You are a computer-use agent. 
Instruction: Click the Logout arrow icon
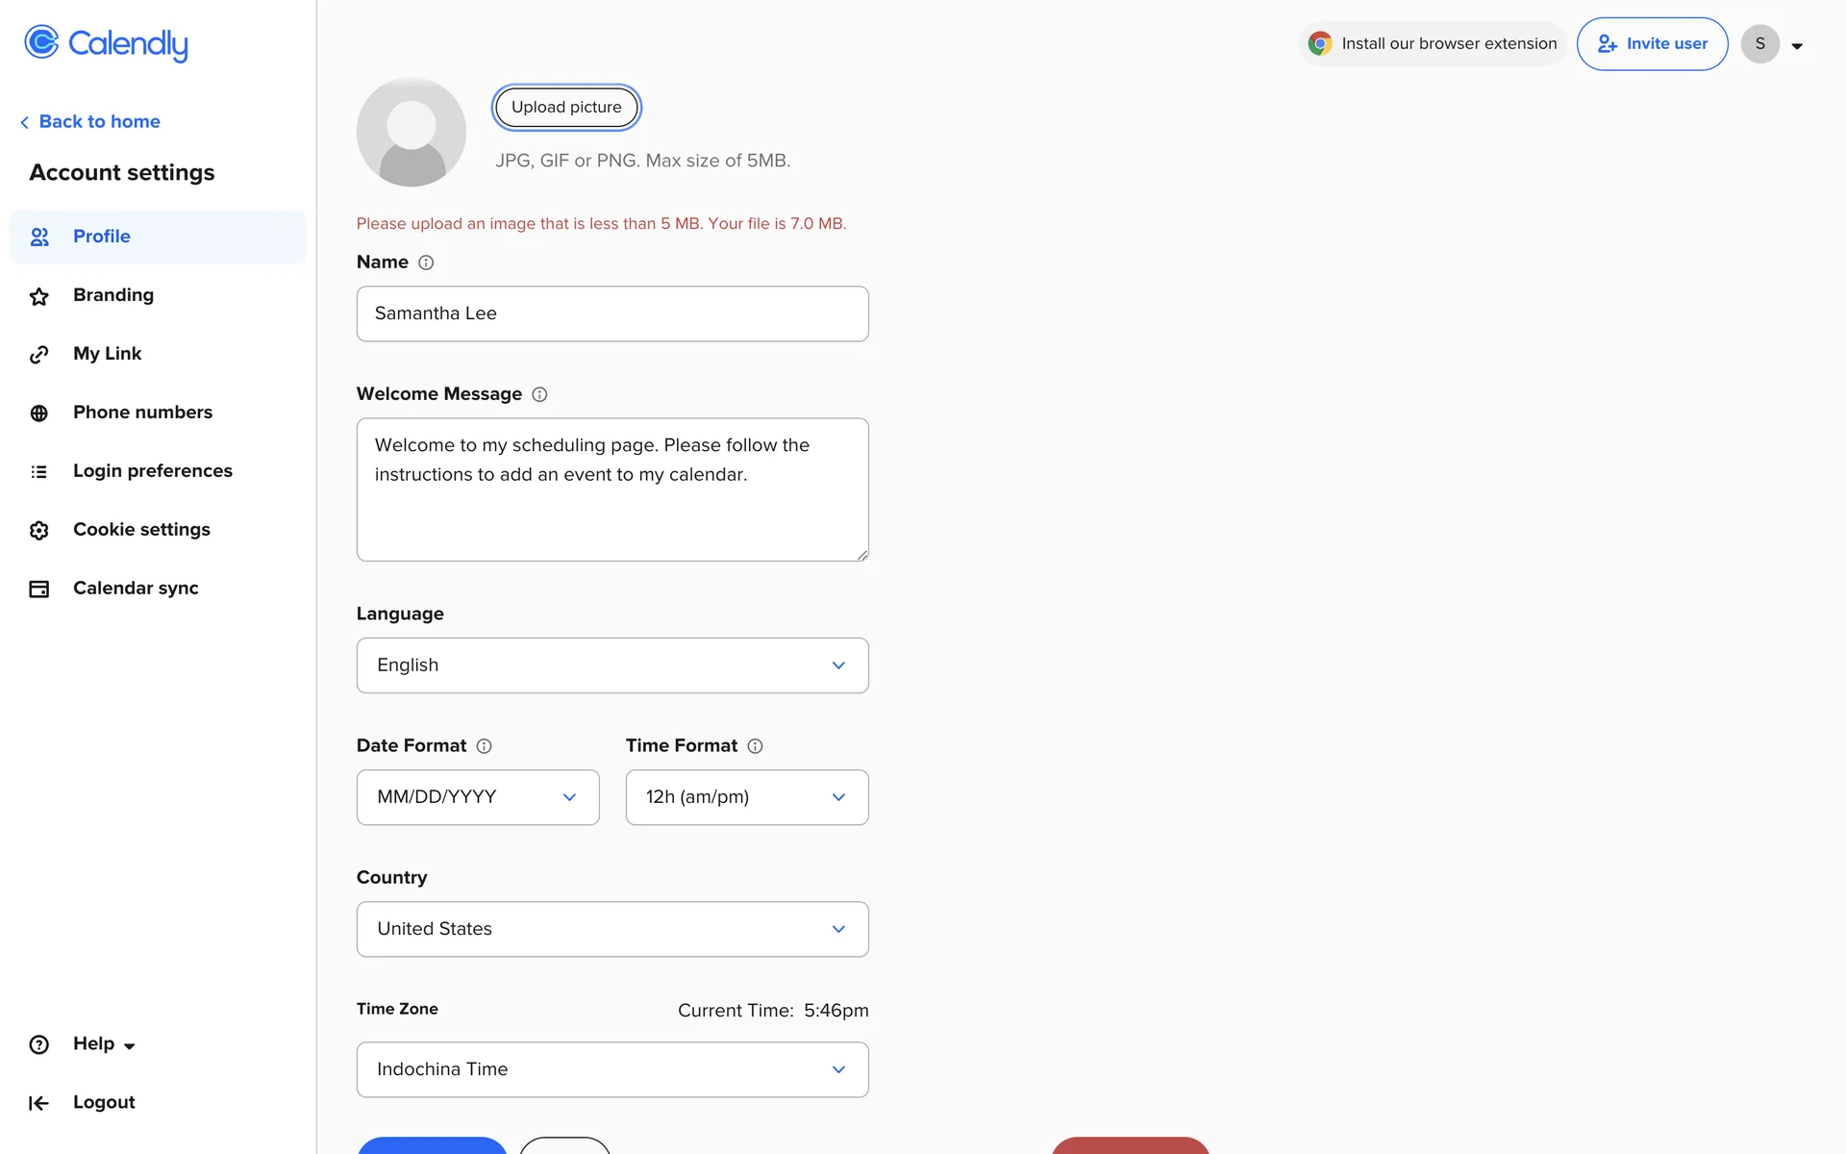click(38, 1103)
